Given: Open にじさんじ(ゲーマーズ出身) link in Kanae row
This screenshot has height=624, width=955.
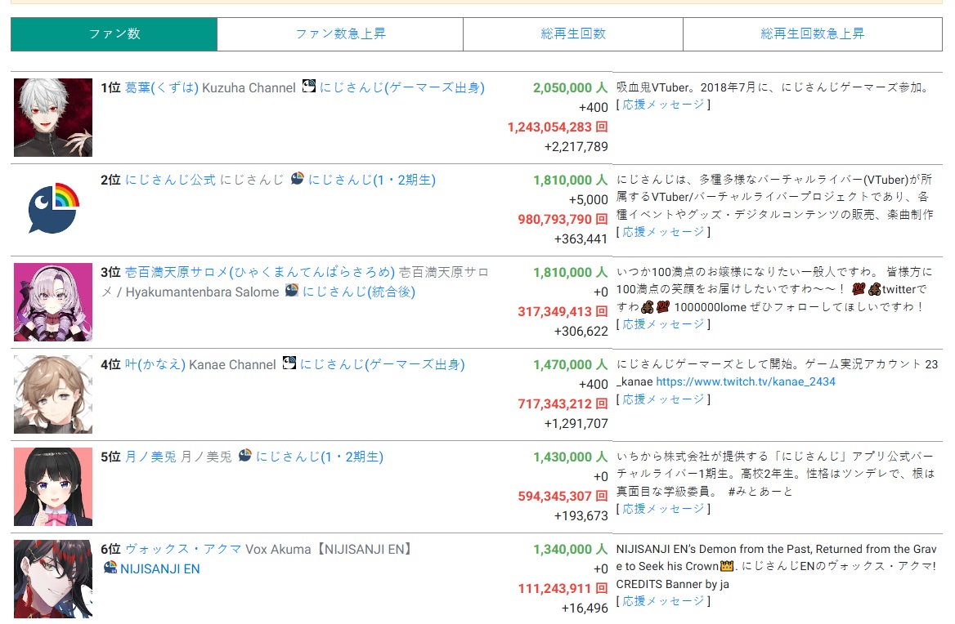Looking at the screenshot, I should tap(382, 365).
